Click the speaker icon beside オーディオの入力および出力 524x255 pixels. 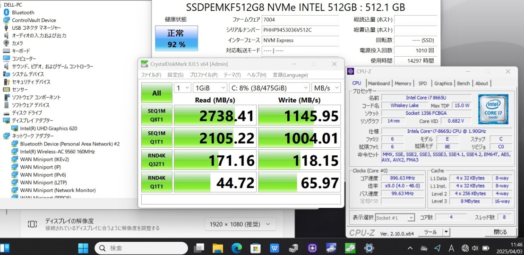point(6,35)
